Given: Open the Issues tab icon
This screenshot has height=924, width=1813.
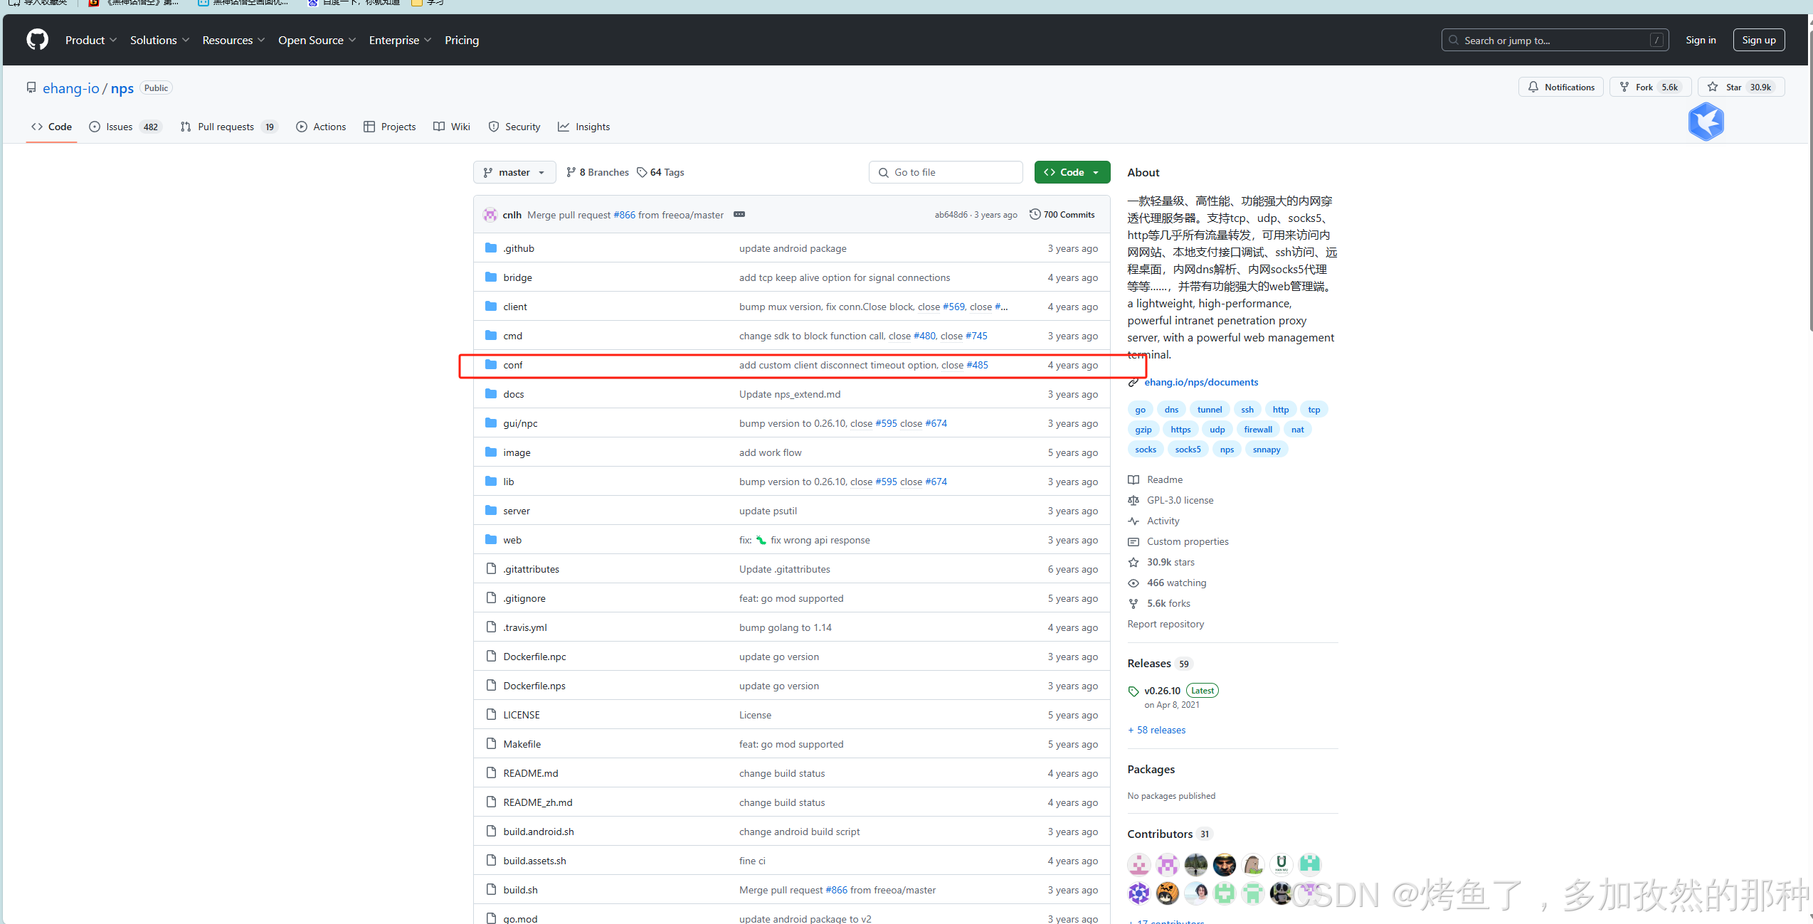Looking at the screenshot, I should (x=95, y=127).
